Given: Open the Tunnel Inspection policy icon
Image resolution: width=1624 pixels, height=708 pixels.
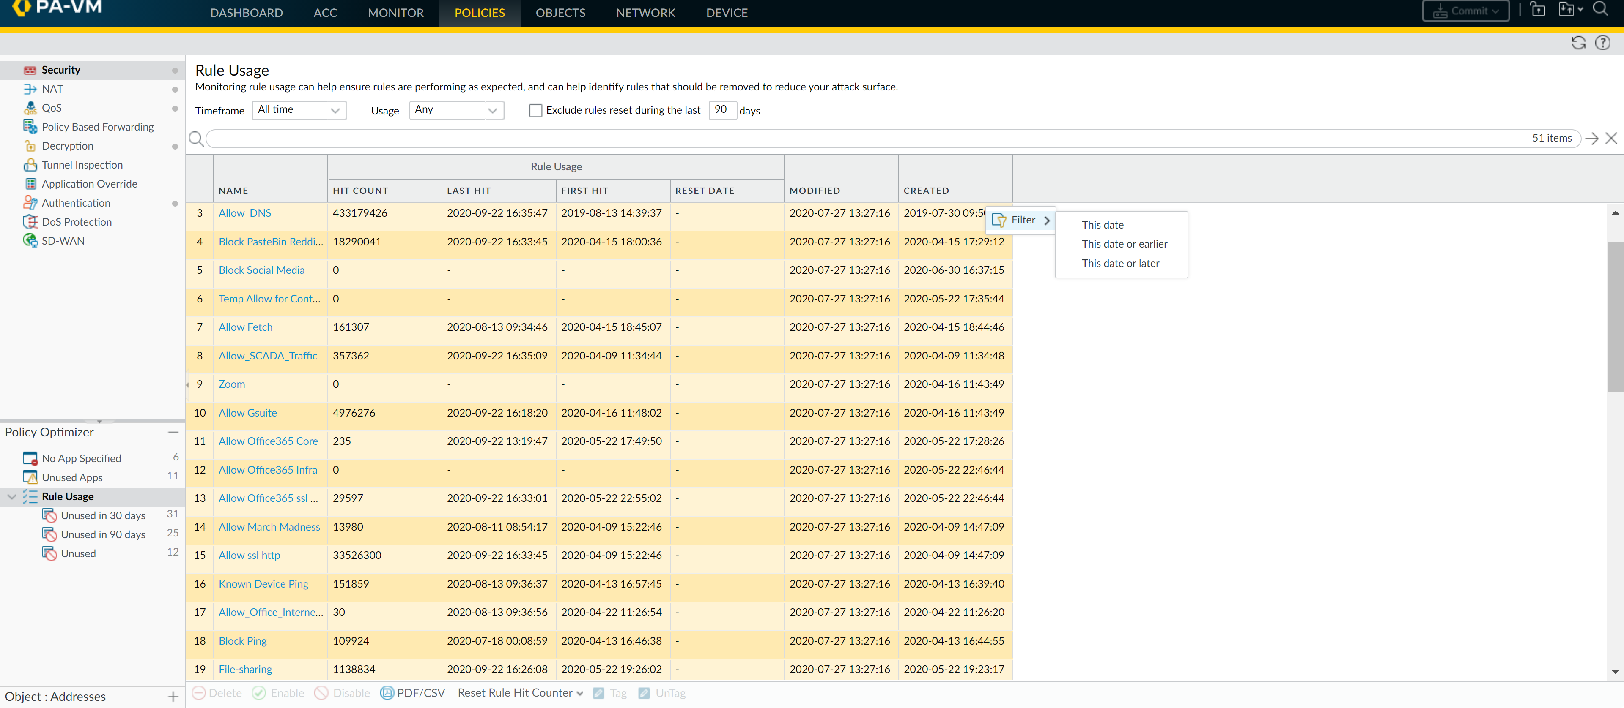Looking at the screenshot, I should click(x=30, y=165).
